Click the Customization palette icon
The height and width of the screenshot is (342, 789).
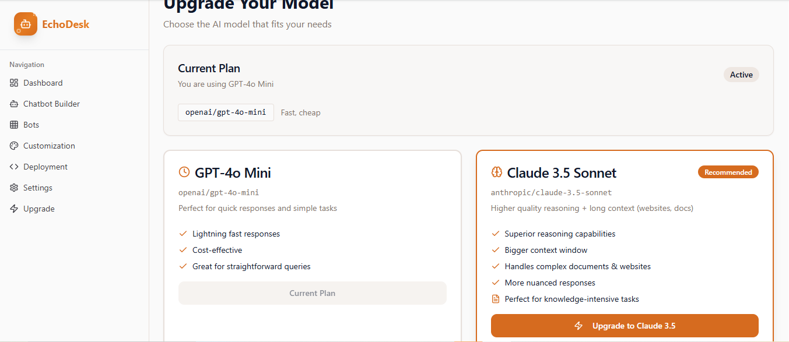14,146
